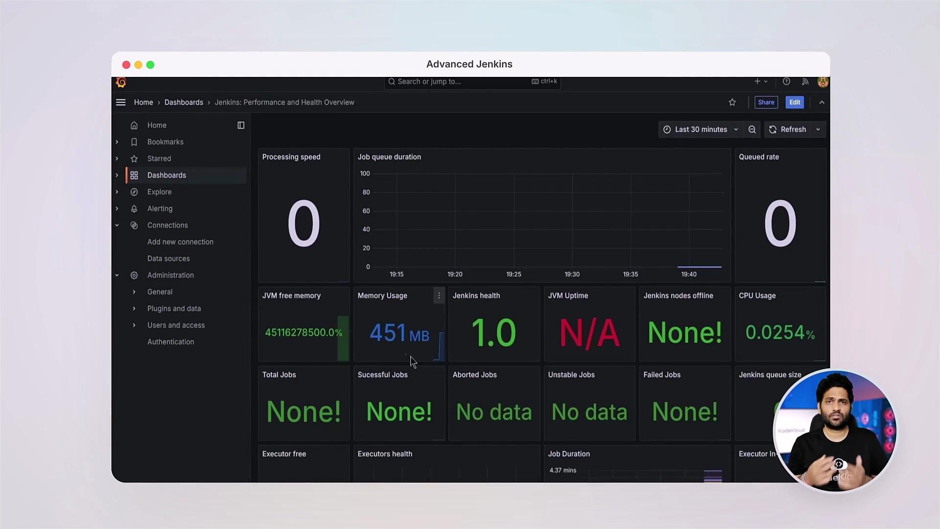Click the 451 MB memory usage value
Screen dimensions: 940x529
(x=399, y=333)
